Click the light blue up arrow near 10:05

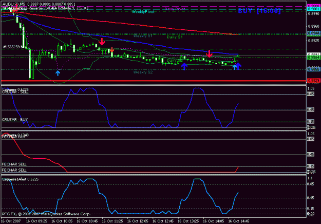58,73
